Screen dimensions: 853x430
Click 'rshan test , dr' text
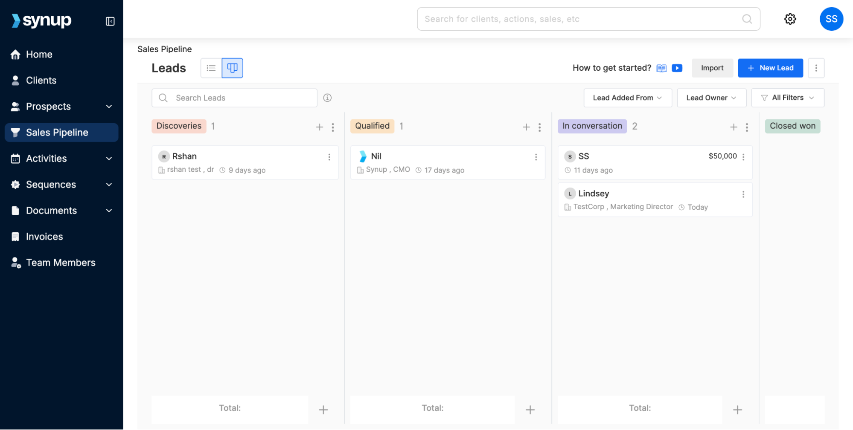pos(190,170)
